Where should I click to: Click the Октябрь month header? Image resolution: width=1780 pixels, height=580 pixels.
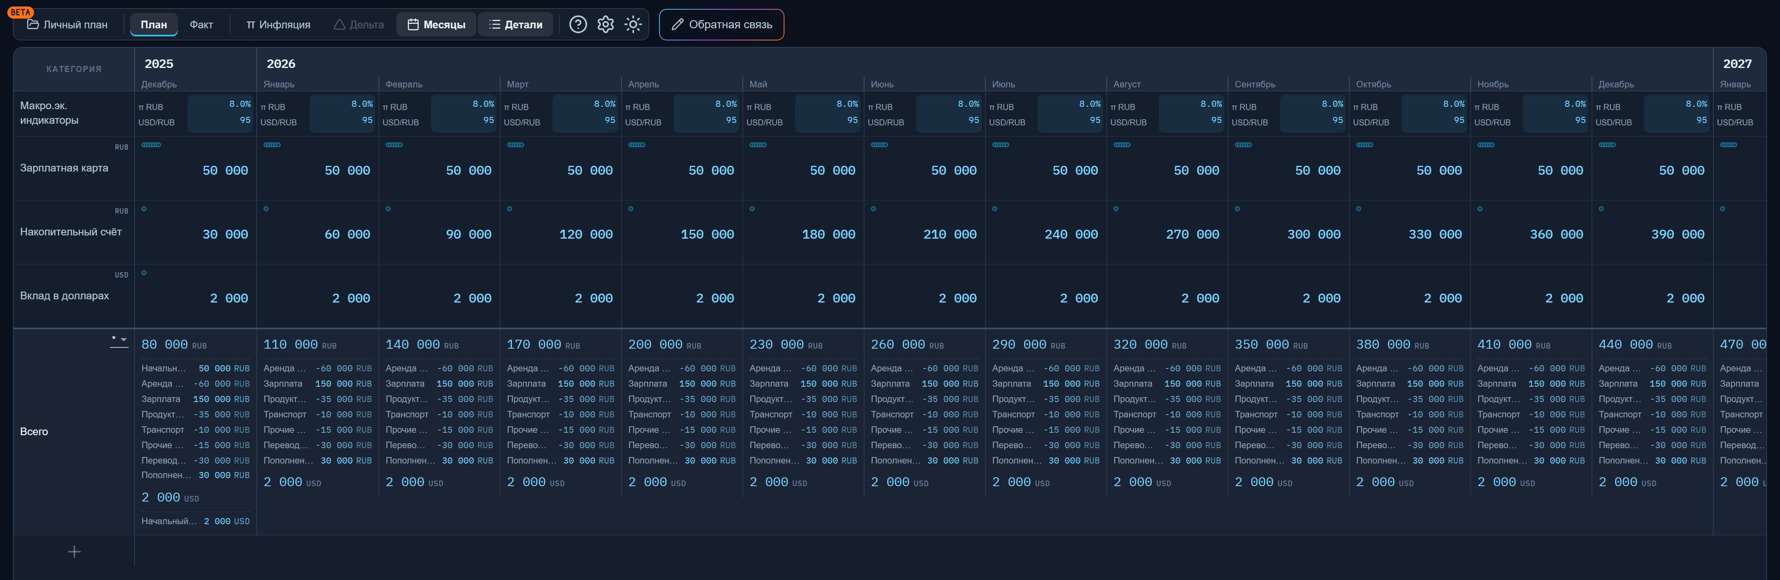[1374, 85]
